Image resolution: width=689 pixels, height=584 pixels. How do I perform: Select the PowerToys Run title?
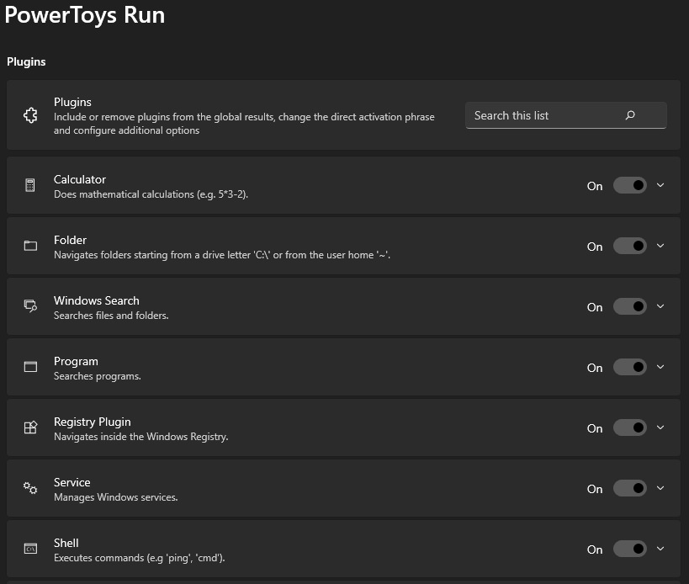pos(84,15)
